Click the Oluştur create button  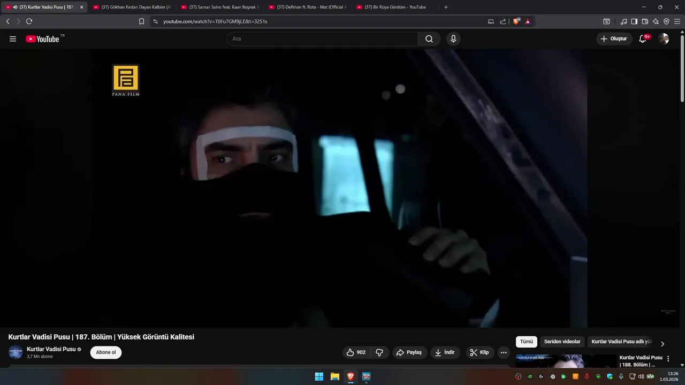(614, 38)
